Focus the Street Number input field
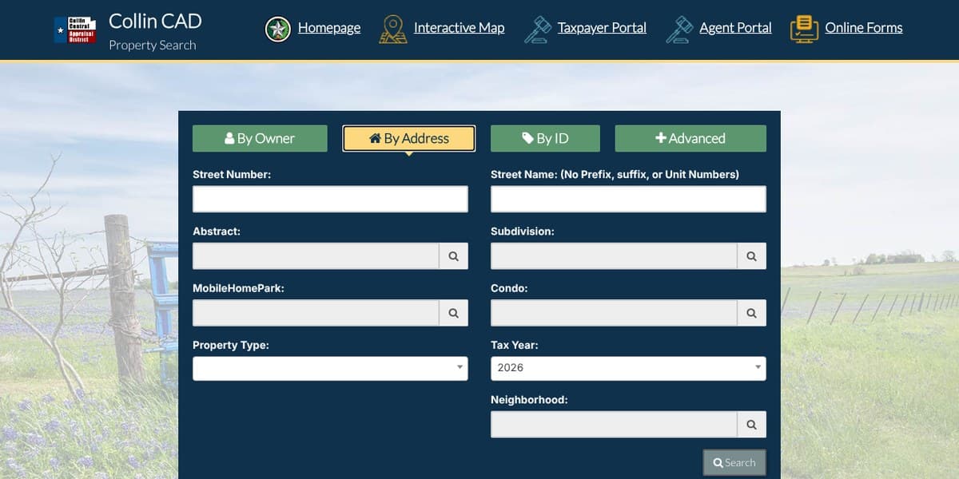959x479 pixels. (x=330, y=199)
